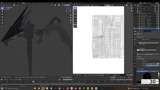Viewport: 160px width, 90px height.
Task: Select the Smear tool in 3D viewport
Action: 2,14
